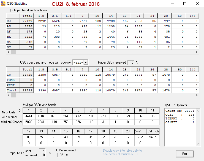Click the Paper QSLs received percent field
Viewport: 204px width, 161px height.
click(x=131, y=62)
